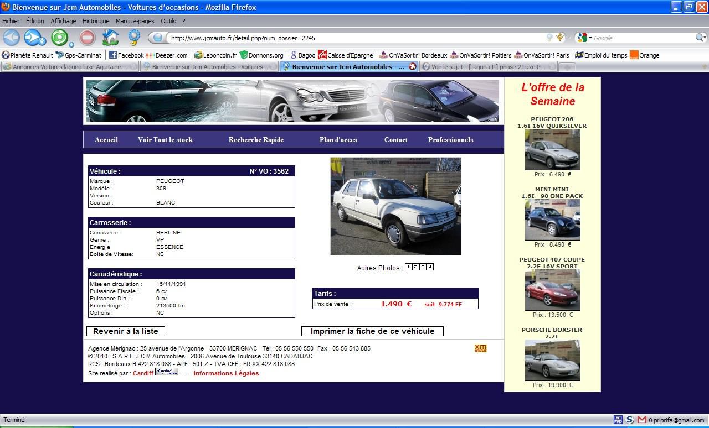709x428 pixels.
Task: Go to the Home page icon
Action: pyautogui.click(x=111, y=38)
